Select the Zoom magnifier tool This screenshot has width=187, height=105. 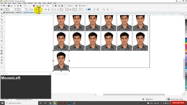pos(2,22)
